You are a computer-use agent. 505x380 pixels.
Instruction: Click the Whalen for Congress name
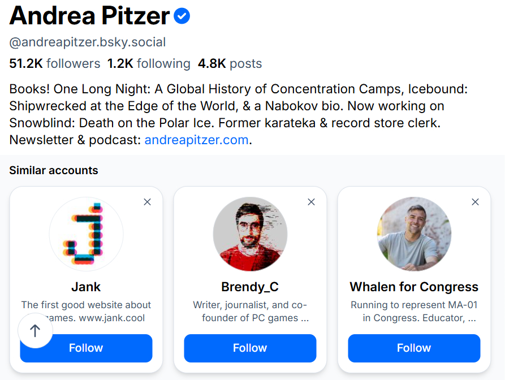414,287
